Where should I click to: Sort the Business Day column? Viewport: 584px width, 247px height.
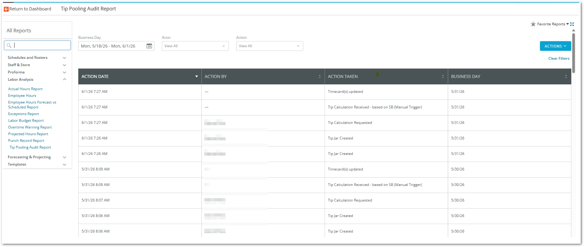click(x=566, y=76)
